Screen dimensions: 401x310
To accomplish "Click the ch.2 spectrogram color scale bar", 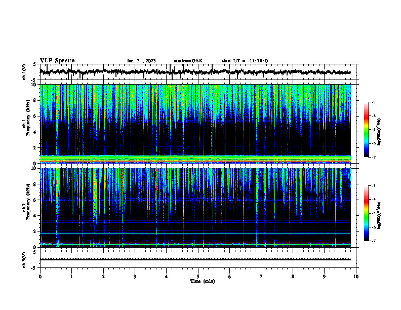I will [x=367, y=213].
